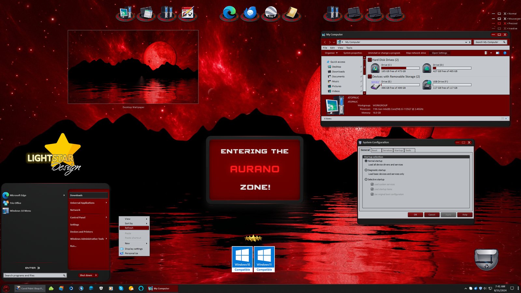Toggle the preview pane icon in My Computer
This screenshot has height=293, width=521.
pyautogui.click(x=497, y=53)
